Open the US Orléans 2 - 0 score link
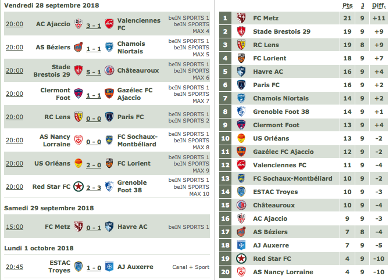 tap(94, 165)
